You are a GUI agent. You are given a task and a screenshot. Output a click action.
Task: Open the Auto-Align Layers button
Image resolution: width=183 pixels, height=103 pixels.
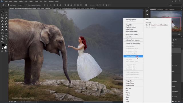(x=86, y=5)
